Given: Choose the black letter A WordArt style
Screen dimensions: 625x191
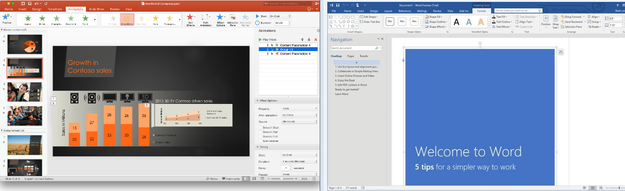Looking at the screenshot, I should [x=456, y=22].
